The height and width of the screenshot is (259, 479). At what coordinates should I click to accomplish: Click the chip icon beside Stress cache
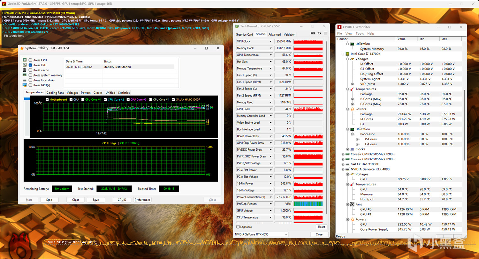(25, 70)
